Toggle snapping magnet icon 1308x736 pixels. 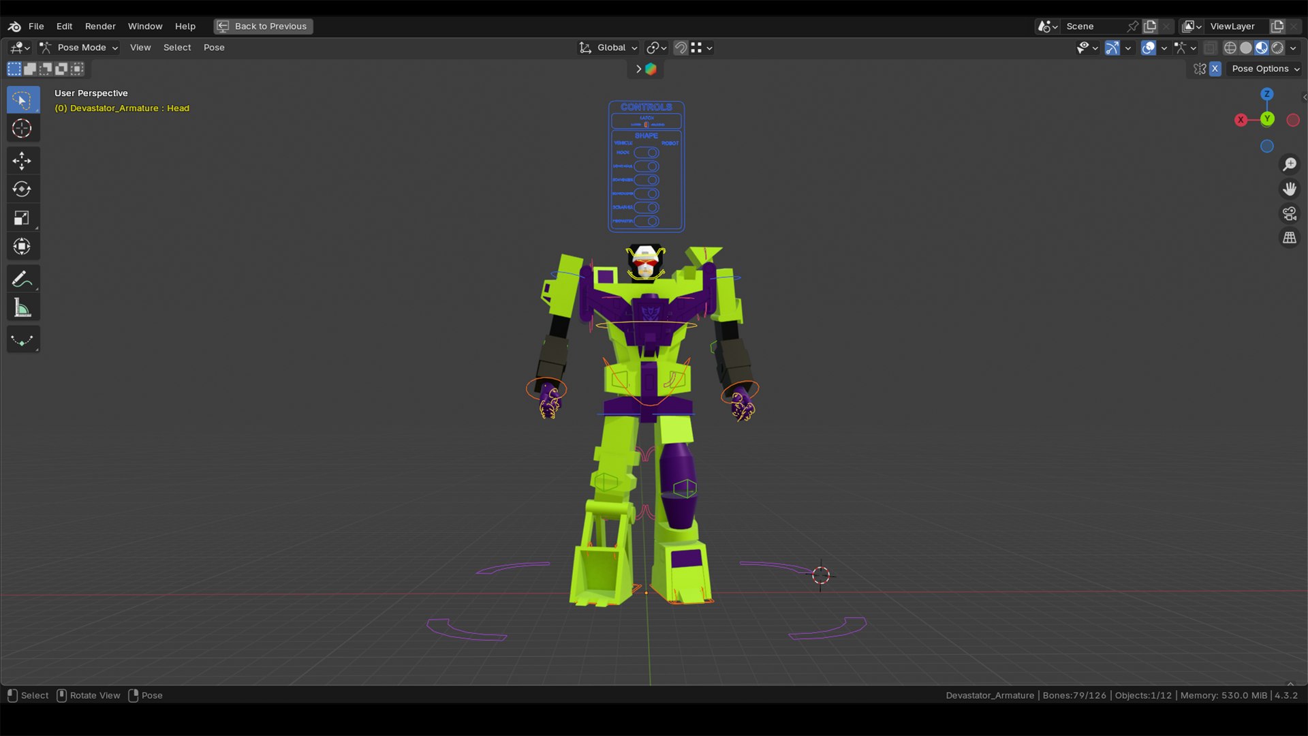[681, 48]
